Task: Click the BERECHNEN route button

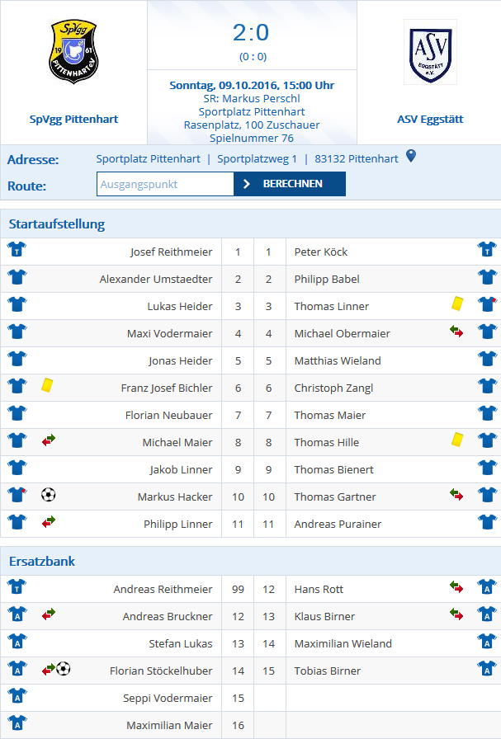Action: coord(290,184)
